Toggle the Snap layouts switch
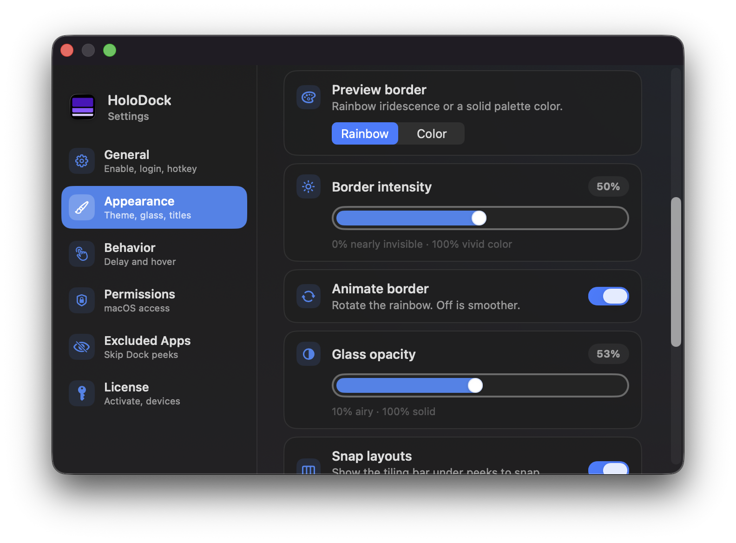736x543 pixels. [609, 468]
